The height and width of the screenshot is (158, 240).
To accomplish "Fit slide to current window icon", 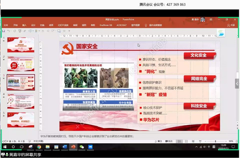I will pyautogui.click(x=237, y=141).
